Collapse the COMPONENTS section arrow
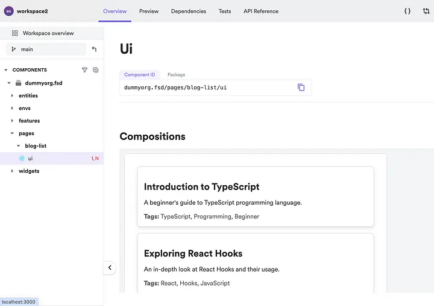The image size is (434, 306). tap(6, 70)
